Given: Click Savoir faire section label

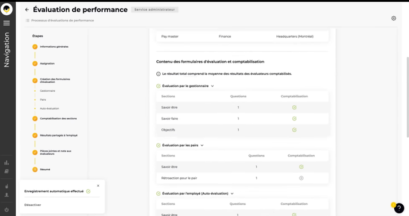Looking at the screenshot, I should click(x=170, y=119).
